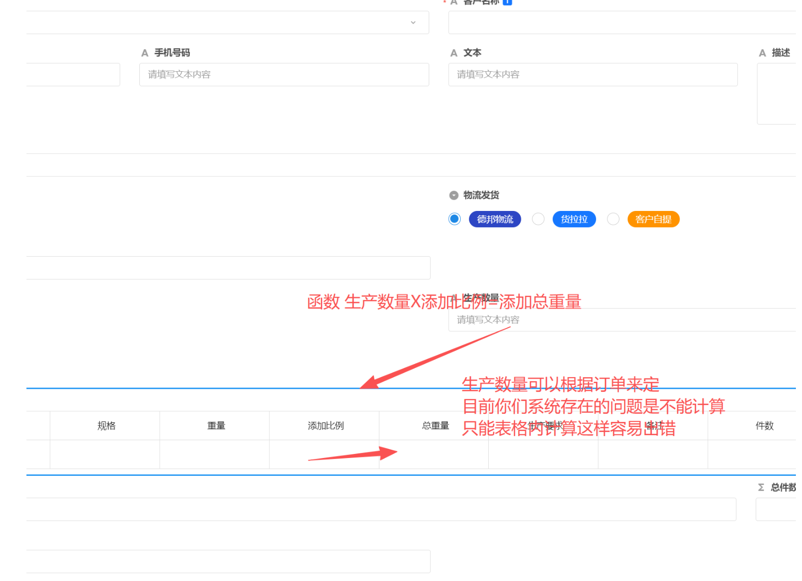Click the 添加比例 column header
The width and height of the screenshot is (802, 581).
coord(325,425)
